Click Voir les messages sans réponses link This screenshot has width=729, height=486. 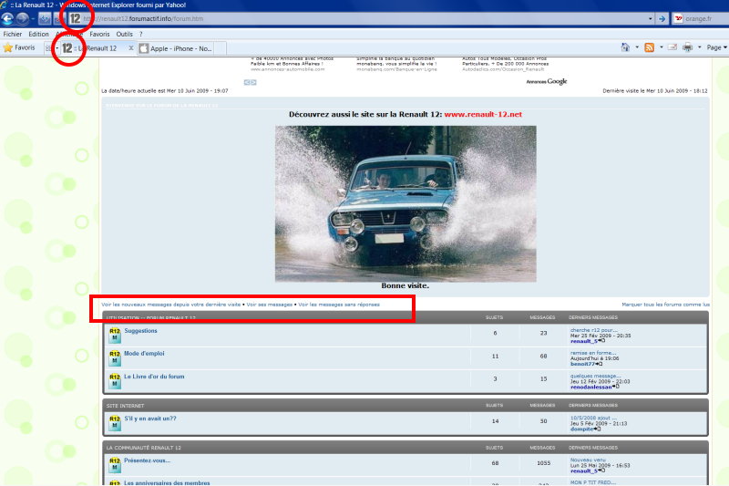click(339, 305)
